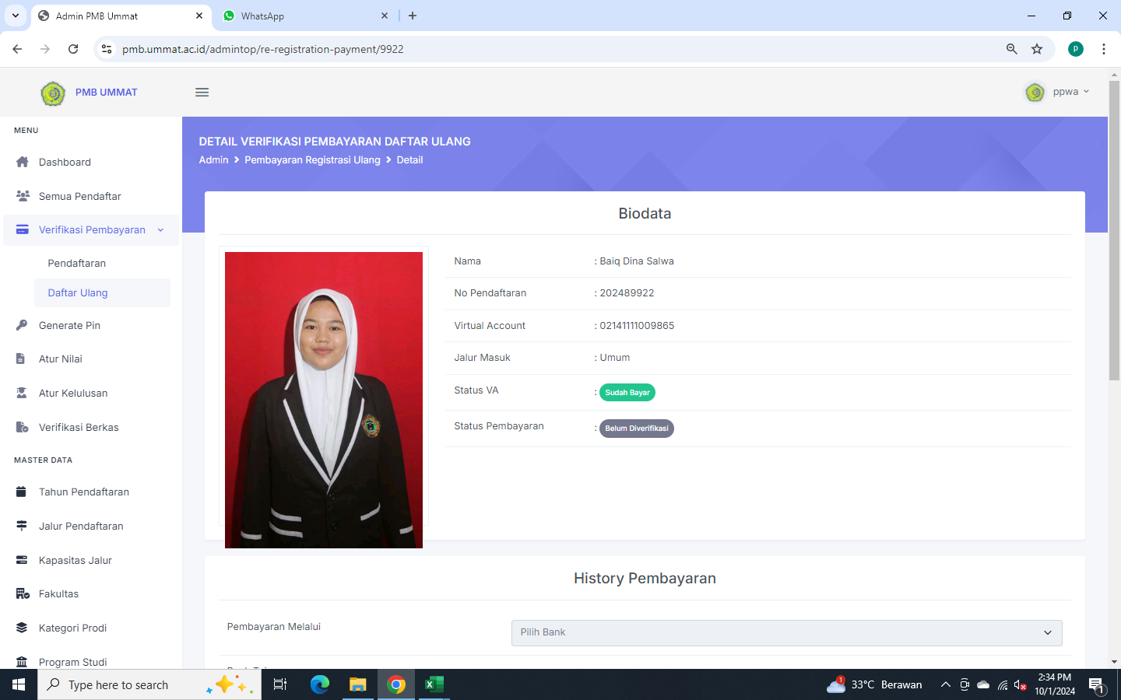Screen dimensions: 1121x700
Task: Open the ppwa user dropdown
Action: tap(1057, 92)
